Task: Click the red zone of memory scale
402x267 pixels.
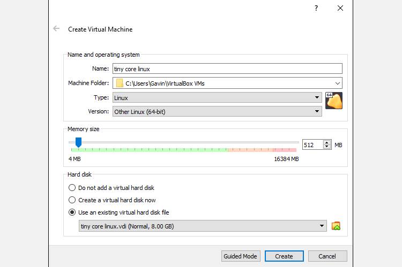Action: (285, 150)
